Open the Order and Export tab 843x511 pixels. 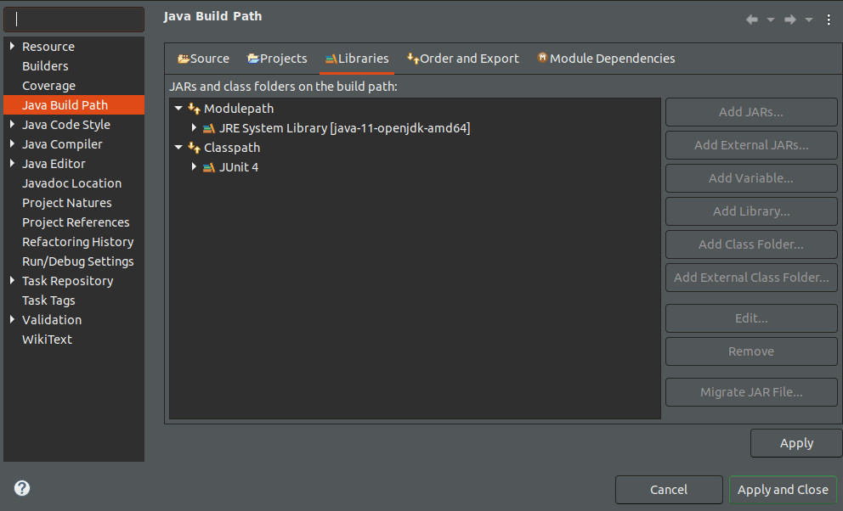pos(462,59)
